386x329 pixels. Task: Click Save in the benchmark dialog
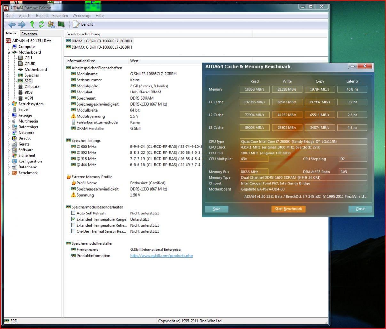217,209
